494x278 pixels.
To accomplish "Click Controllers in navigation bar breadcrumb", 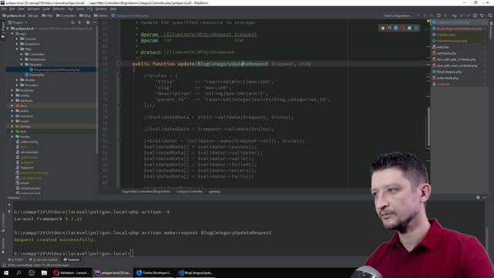I will [66, 15].
